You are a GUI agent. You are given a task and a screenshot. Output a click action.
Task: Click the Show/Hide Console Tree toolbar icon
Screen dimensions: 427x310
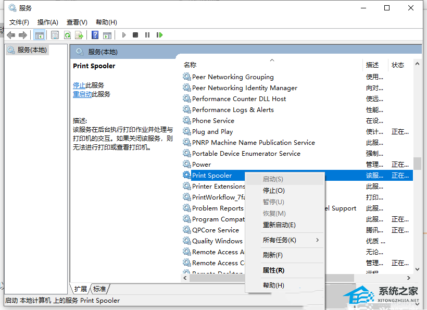pos(39,35)
